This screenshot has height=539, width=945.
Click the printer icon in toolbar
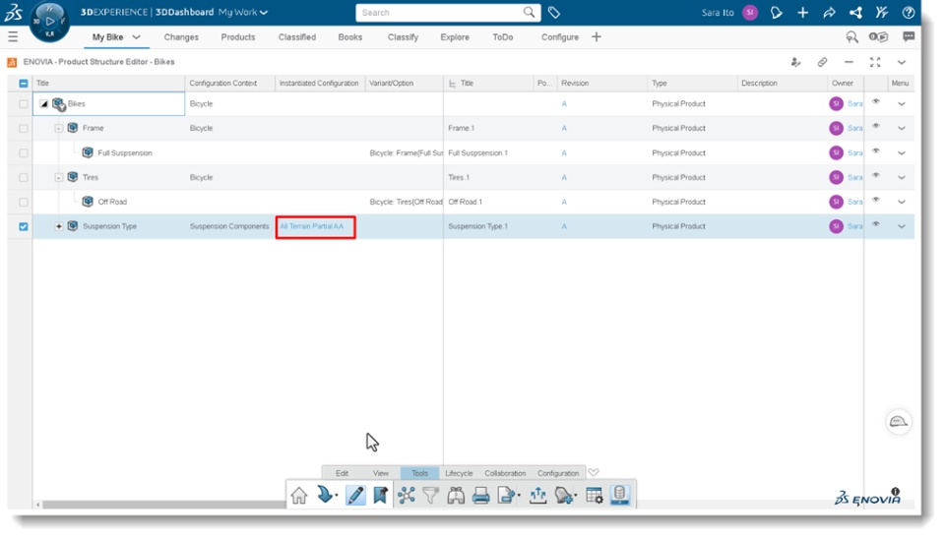pyautogui.click(x=481, y=495)
